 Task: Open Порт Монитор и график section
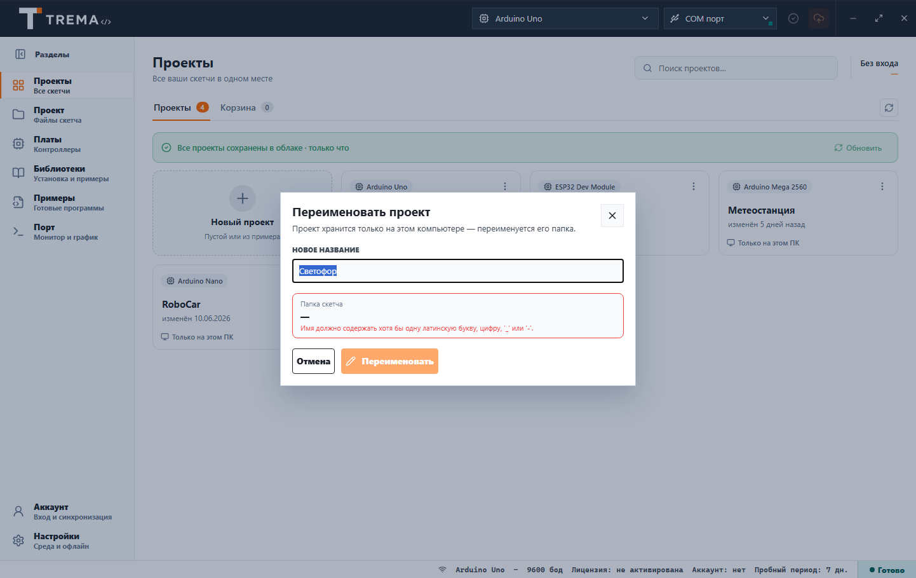pyautogui.click(x=67, y=231)
